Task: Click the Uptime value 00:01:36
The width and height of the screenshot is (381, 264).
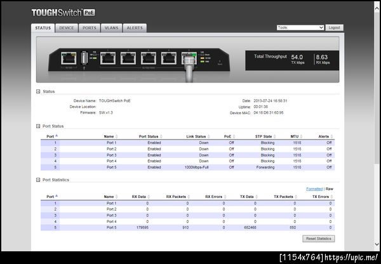Action: click(261, 107)
